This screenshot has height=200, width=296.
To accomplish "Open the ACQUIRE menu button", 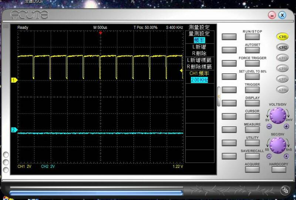I will [252, 169].
